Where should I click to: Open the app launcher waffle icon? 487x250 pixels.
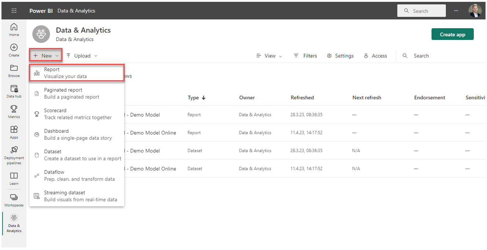click(x=14, y=11)
